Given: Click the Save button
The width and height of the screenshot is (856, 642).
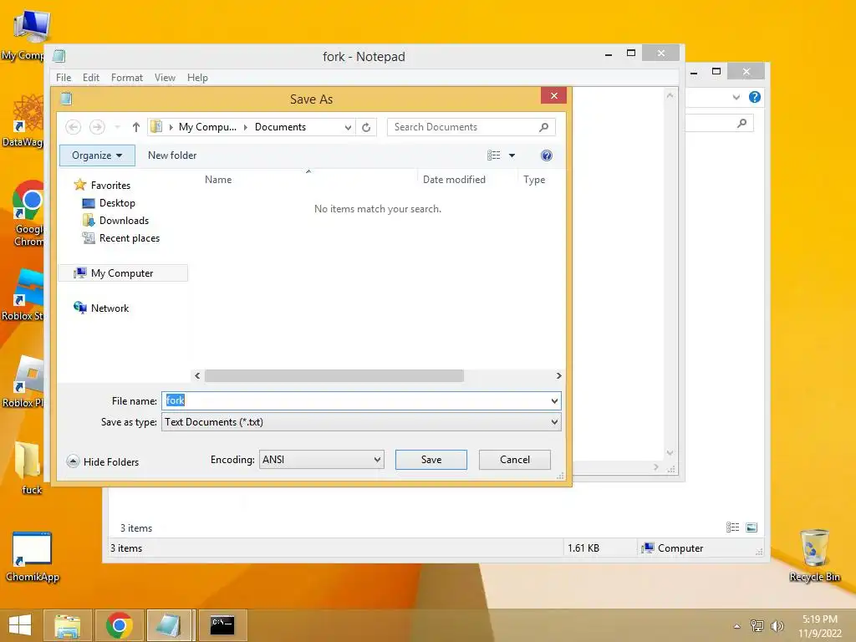Looking at the screenshot, I should coord(431,460).
